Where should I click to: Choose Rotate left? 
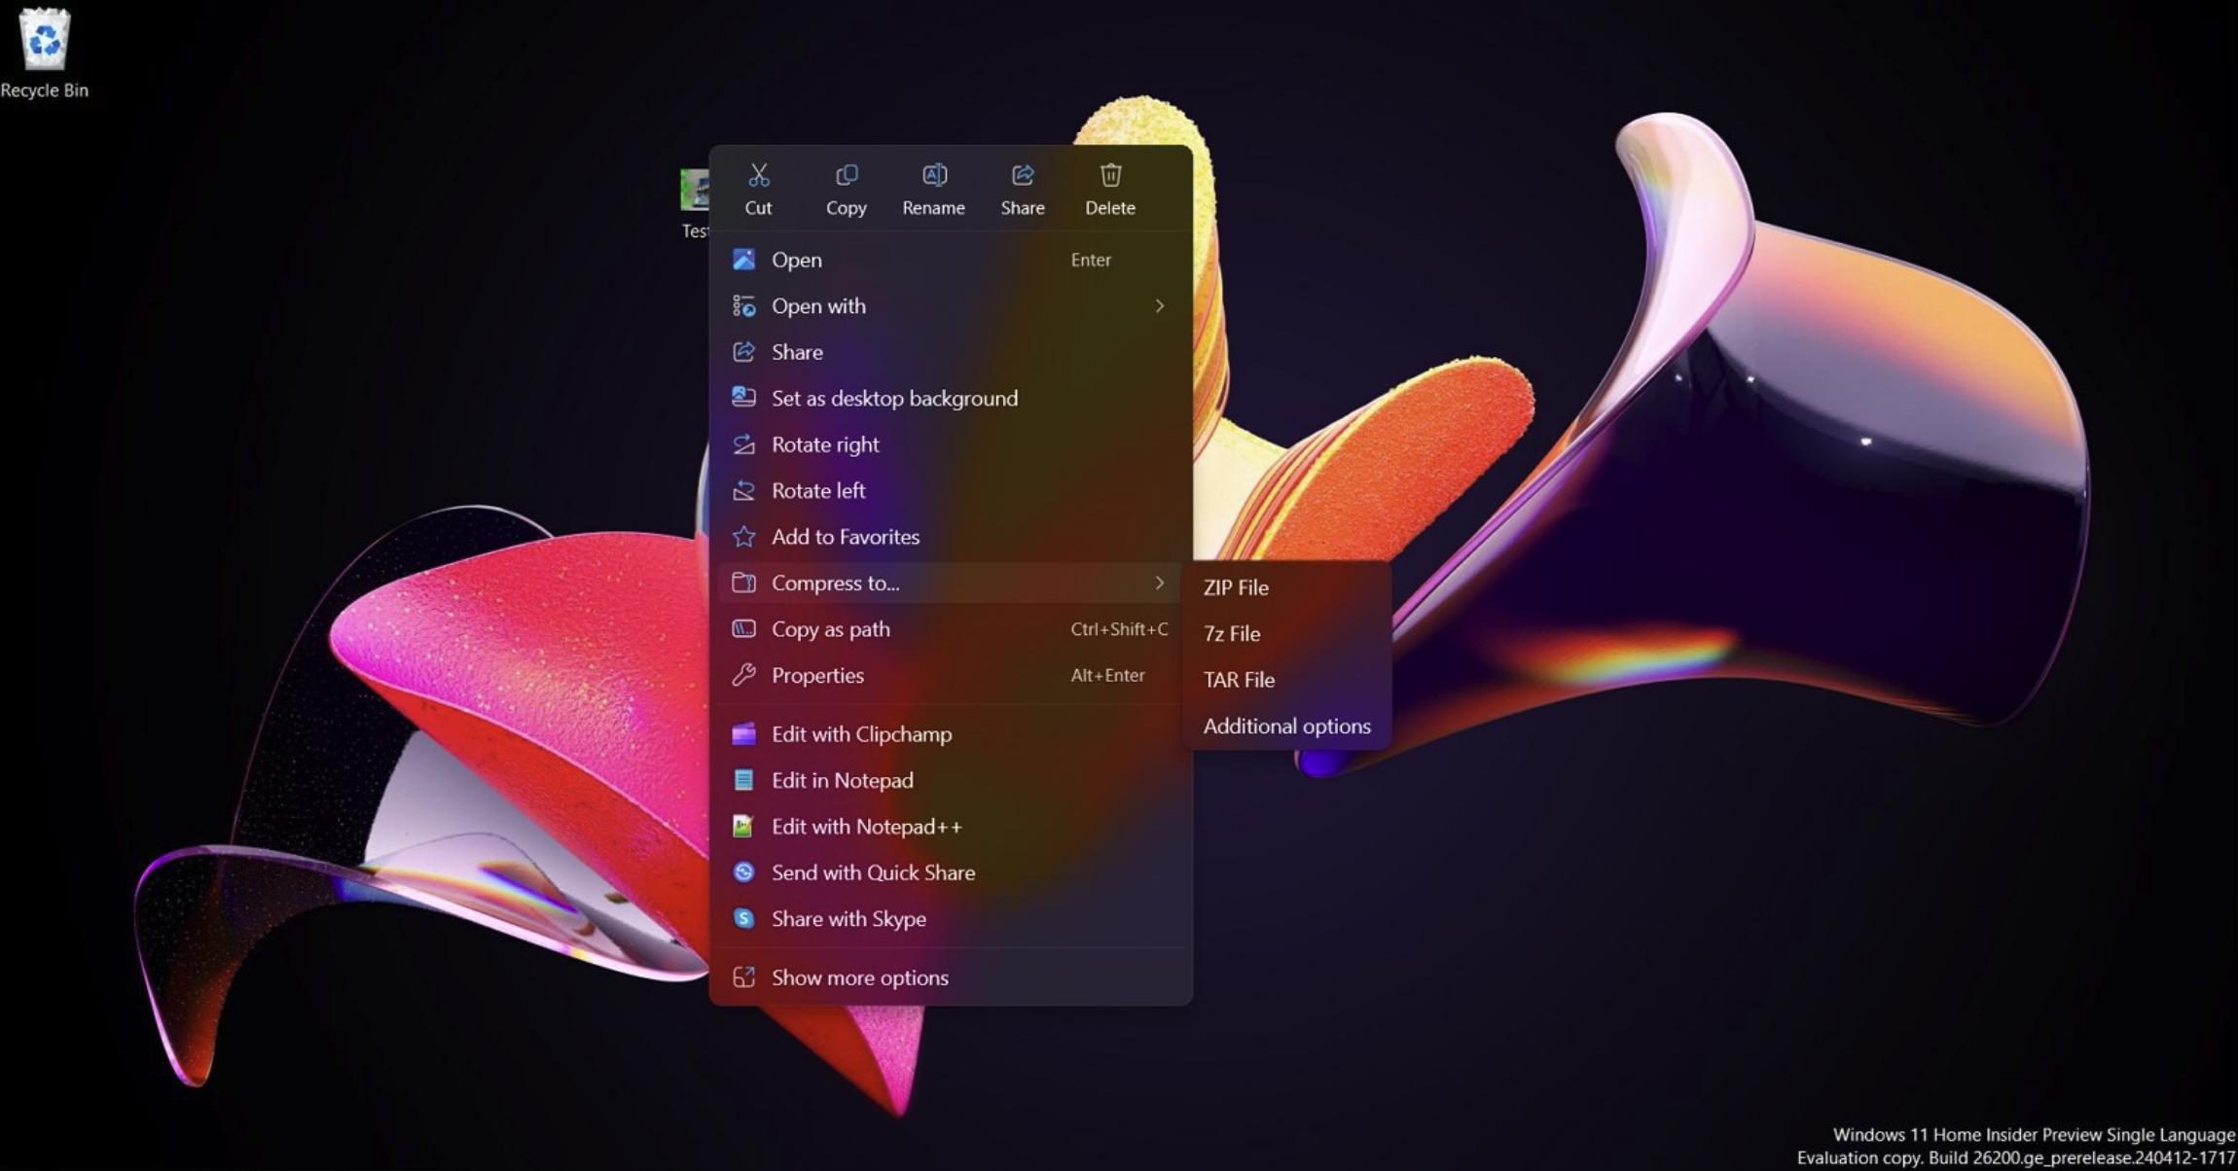(817, 490)
